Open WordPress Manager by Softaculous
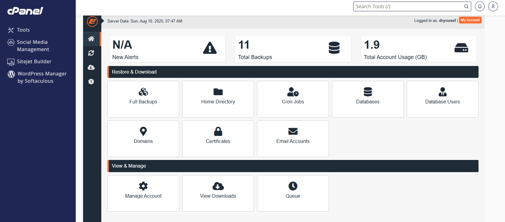505x222 pixels. (x=42, y=77)
